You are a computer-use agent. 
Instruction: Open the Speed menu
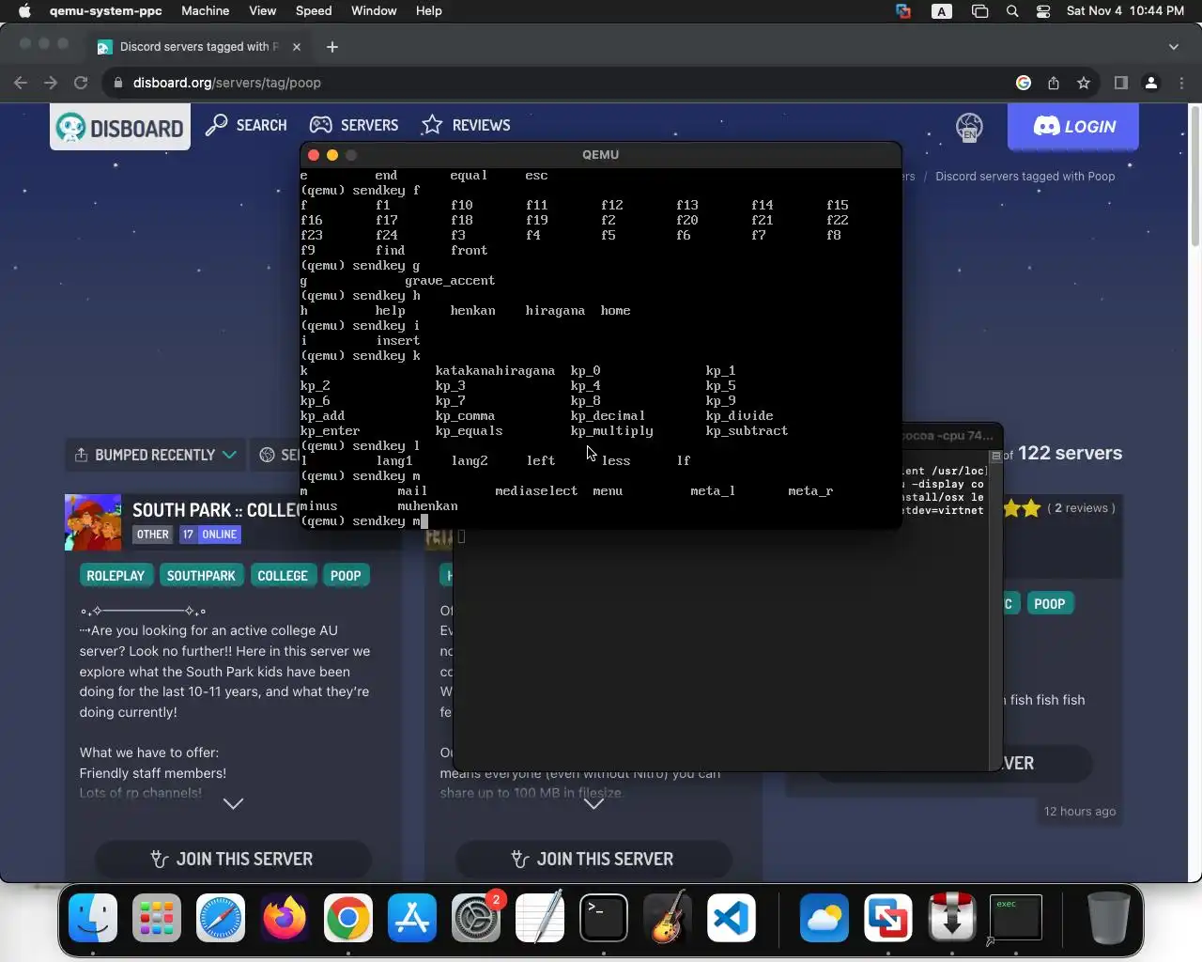[x=314, y=11]
